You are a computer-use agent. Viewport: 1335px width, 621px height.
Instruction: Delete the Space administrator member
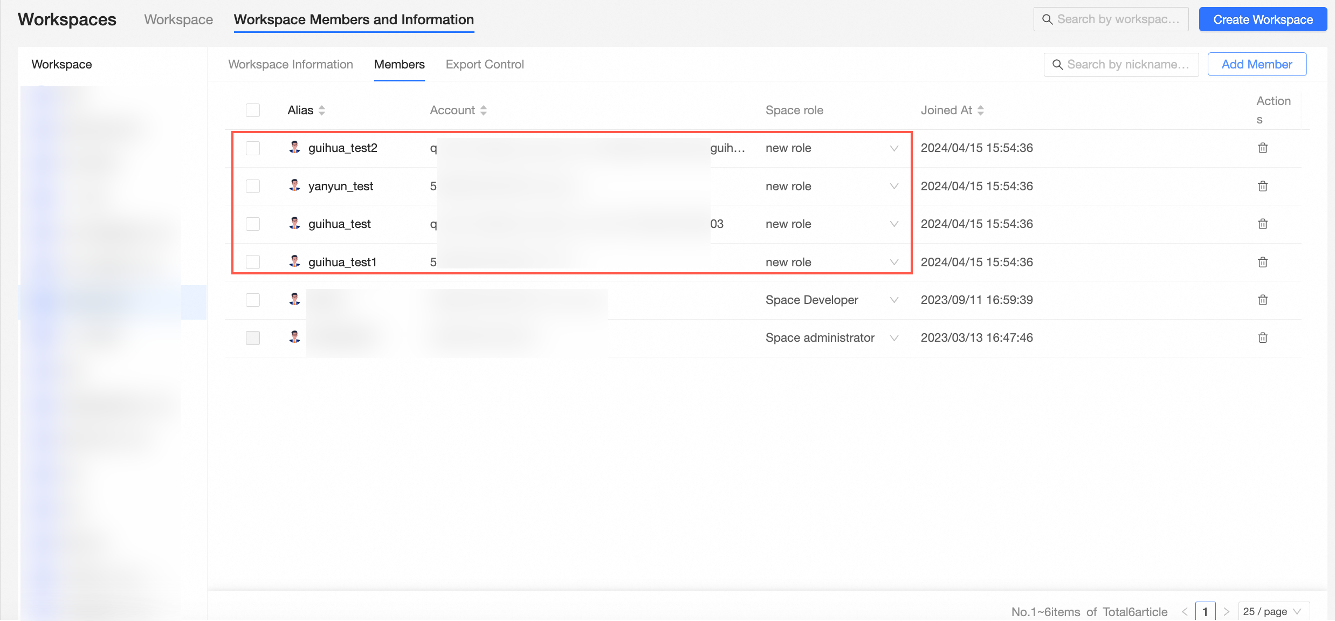(x=1262, y=337)
